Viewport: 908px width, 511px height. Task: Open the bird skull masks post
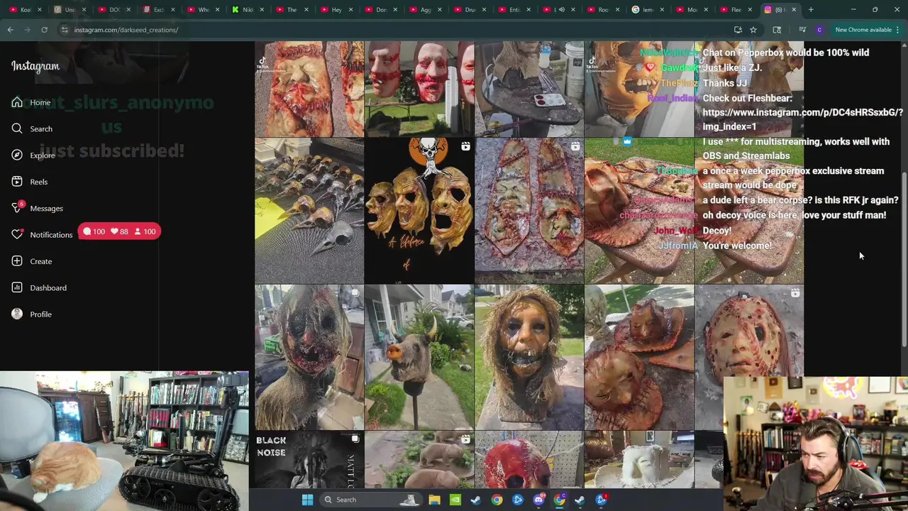(x=309, y=211)
